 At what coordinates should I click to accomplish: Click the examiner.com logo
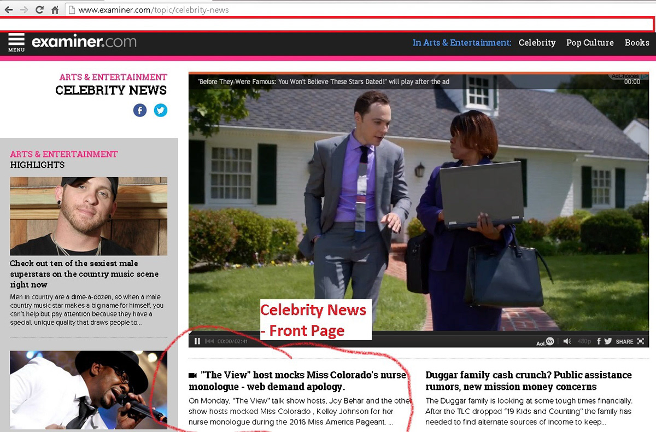tap(84, 42)
